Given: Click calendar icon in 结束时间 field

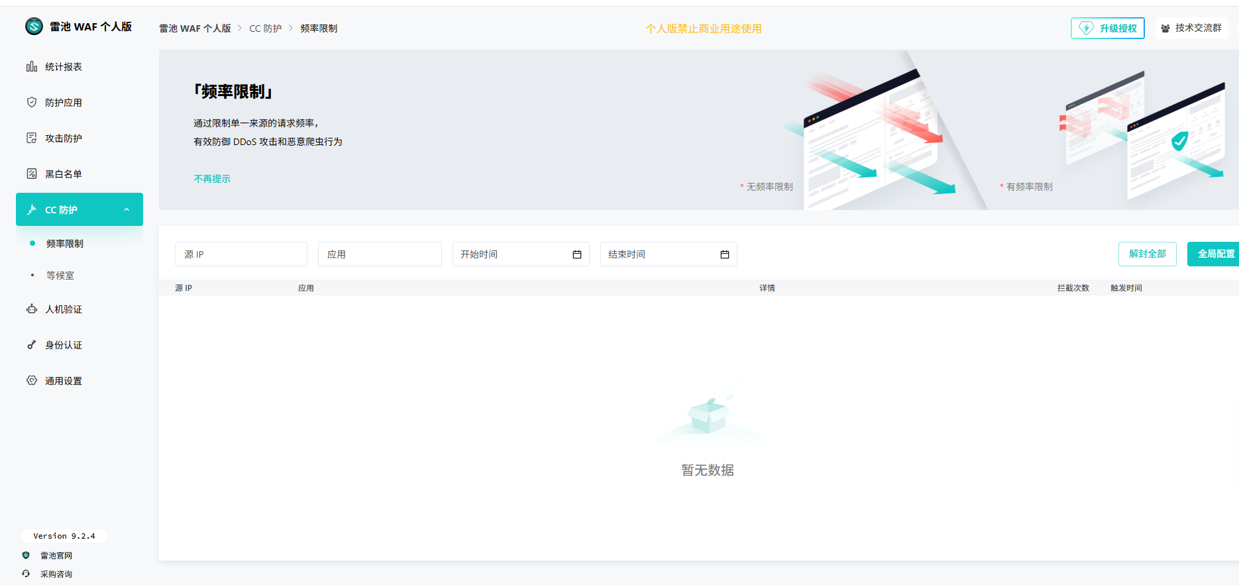Looking at the screenshot, I should click(725, 254).
